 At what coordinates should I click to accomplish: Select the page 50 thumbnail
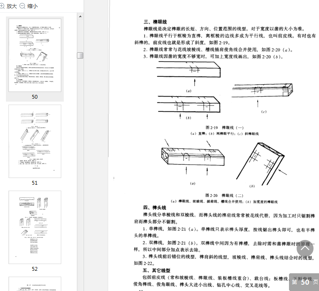[35, 55]
